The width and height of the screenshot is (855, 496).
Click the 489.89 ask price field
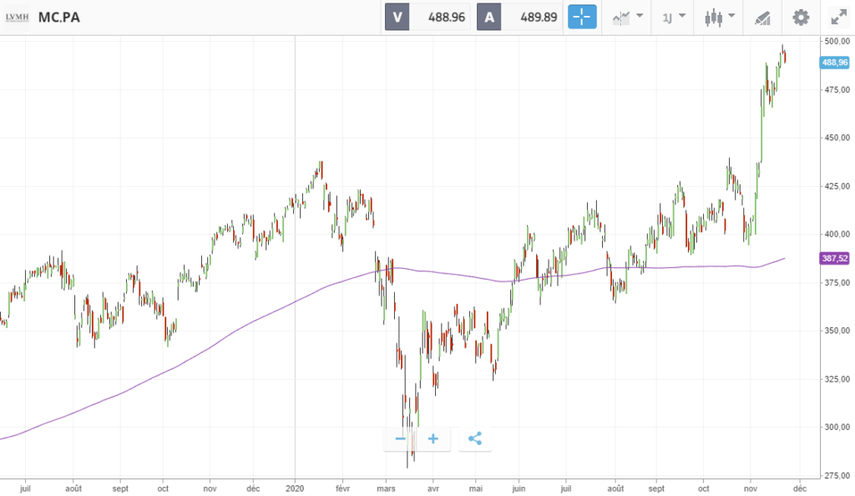[532, 17]
